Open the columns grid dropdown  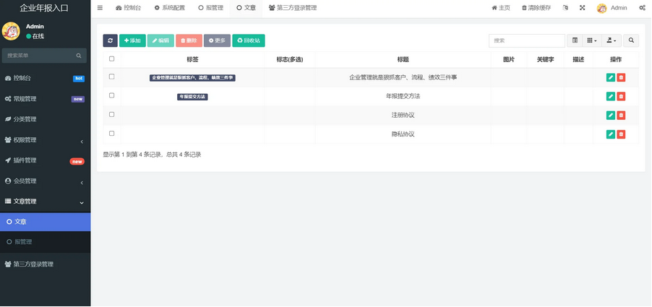click(592, 40)
